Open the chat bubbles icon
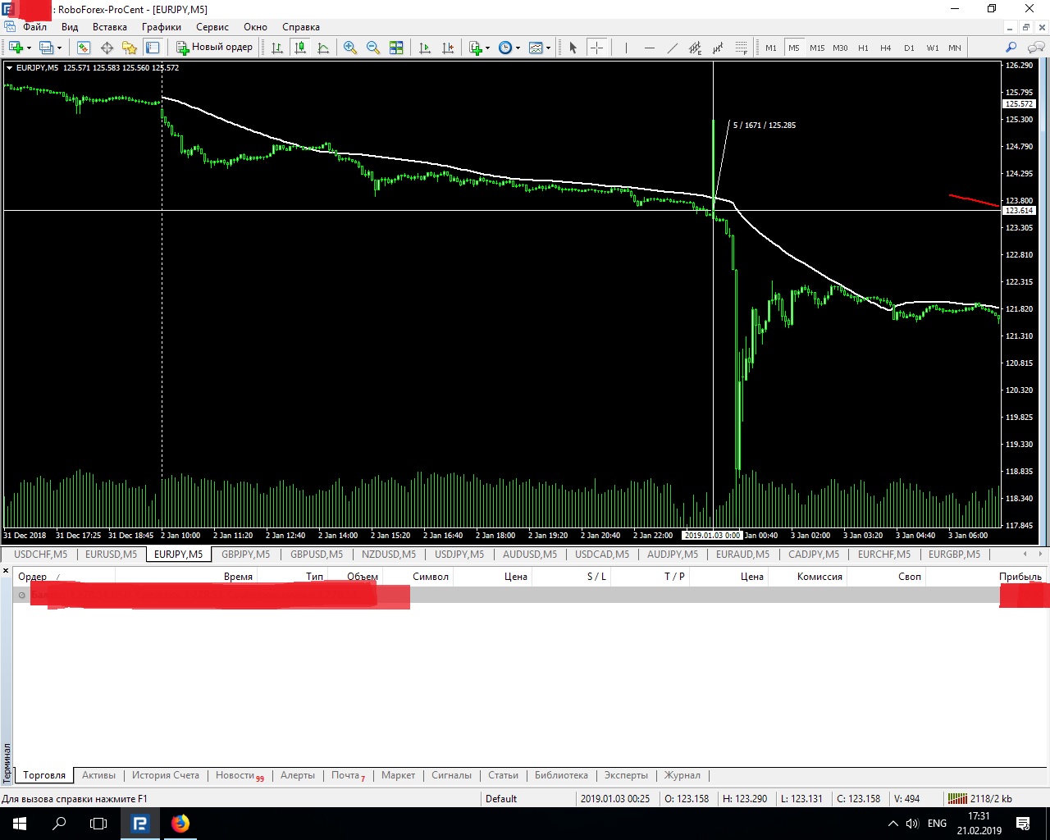 (1035, 48)
